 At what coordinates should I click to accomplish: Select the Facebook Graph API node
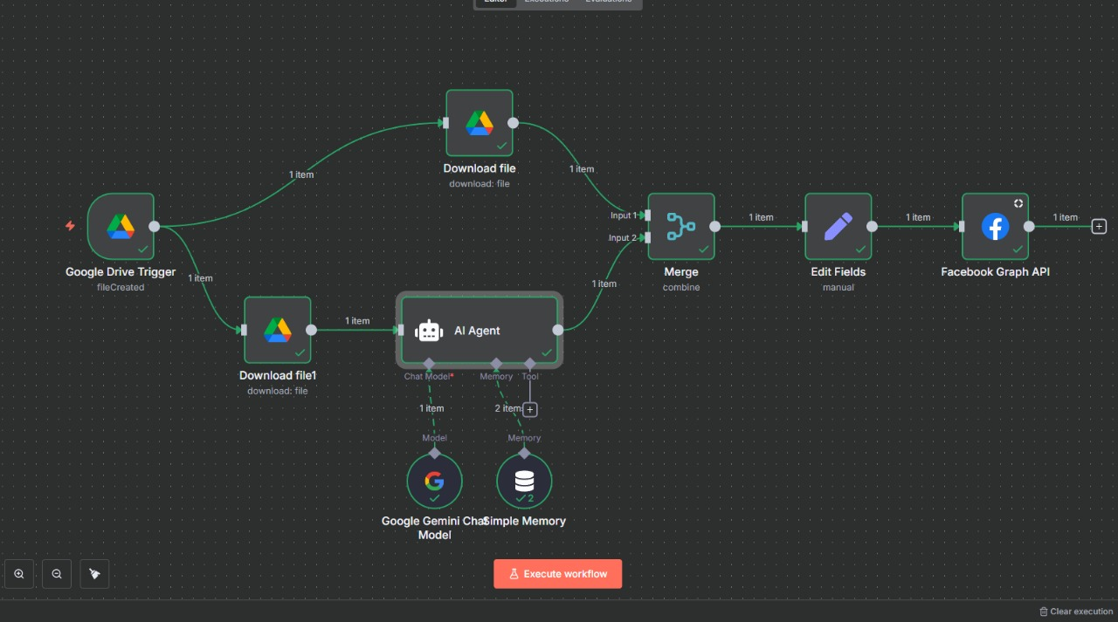[x=995, y=227]
